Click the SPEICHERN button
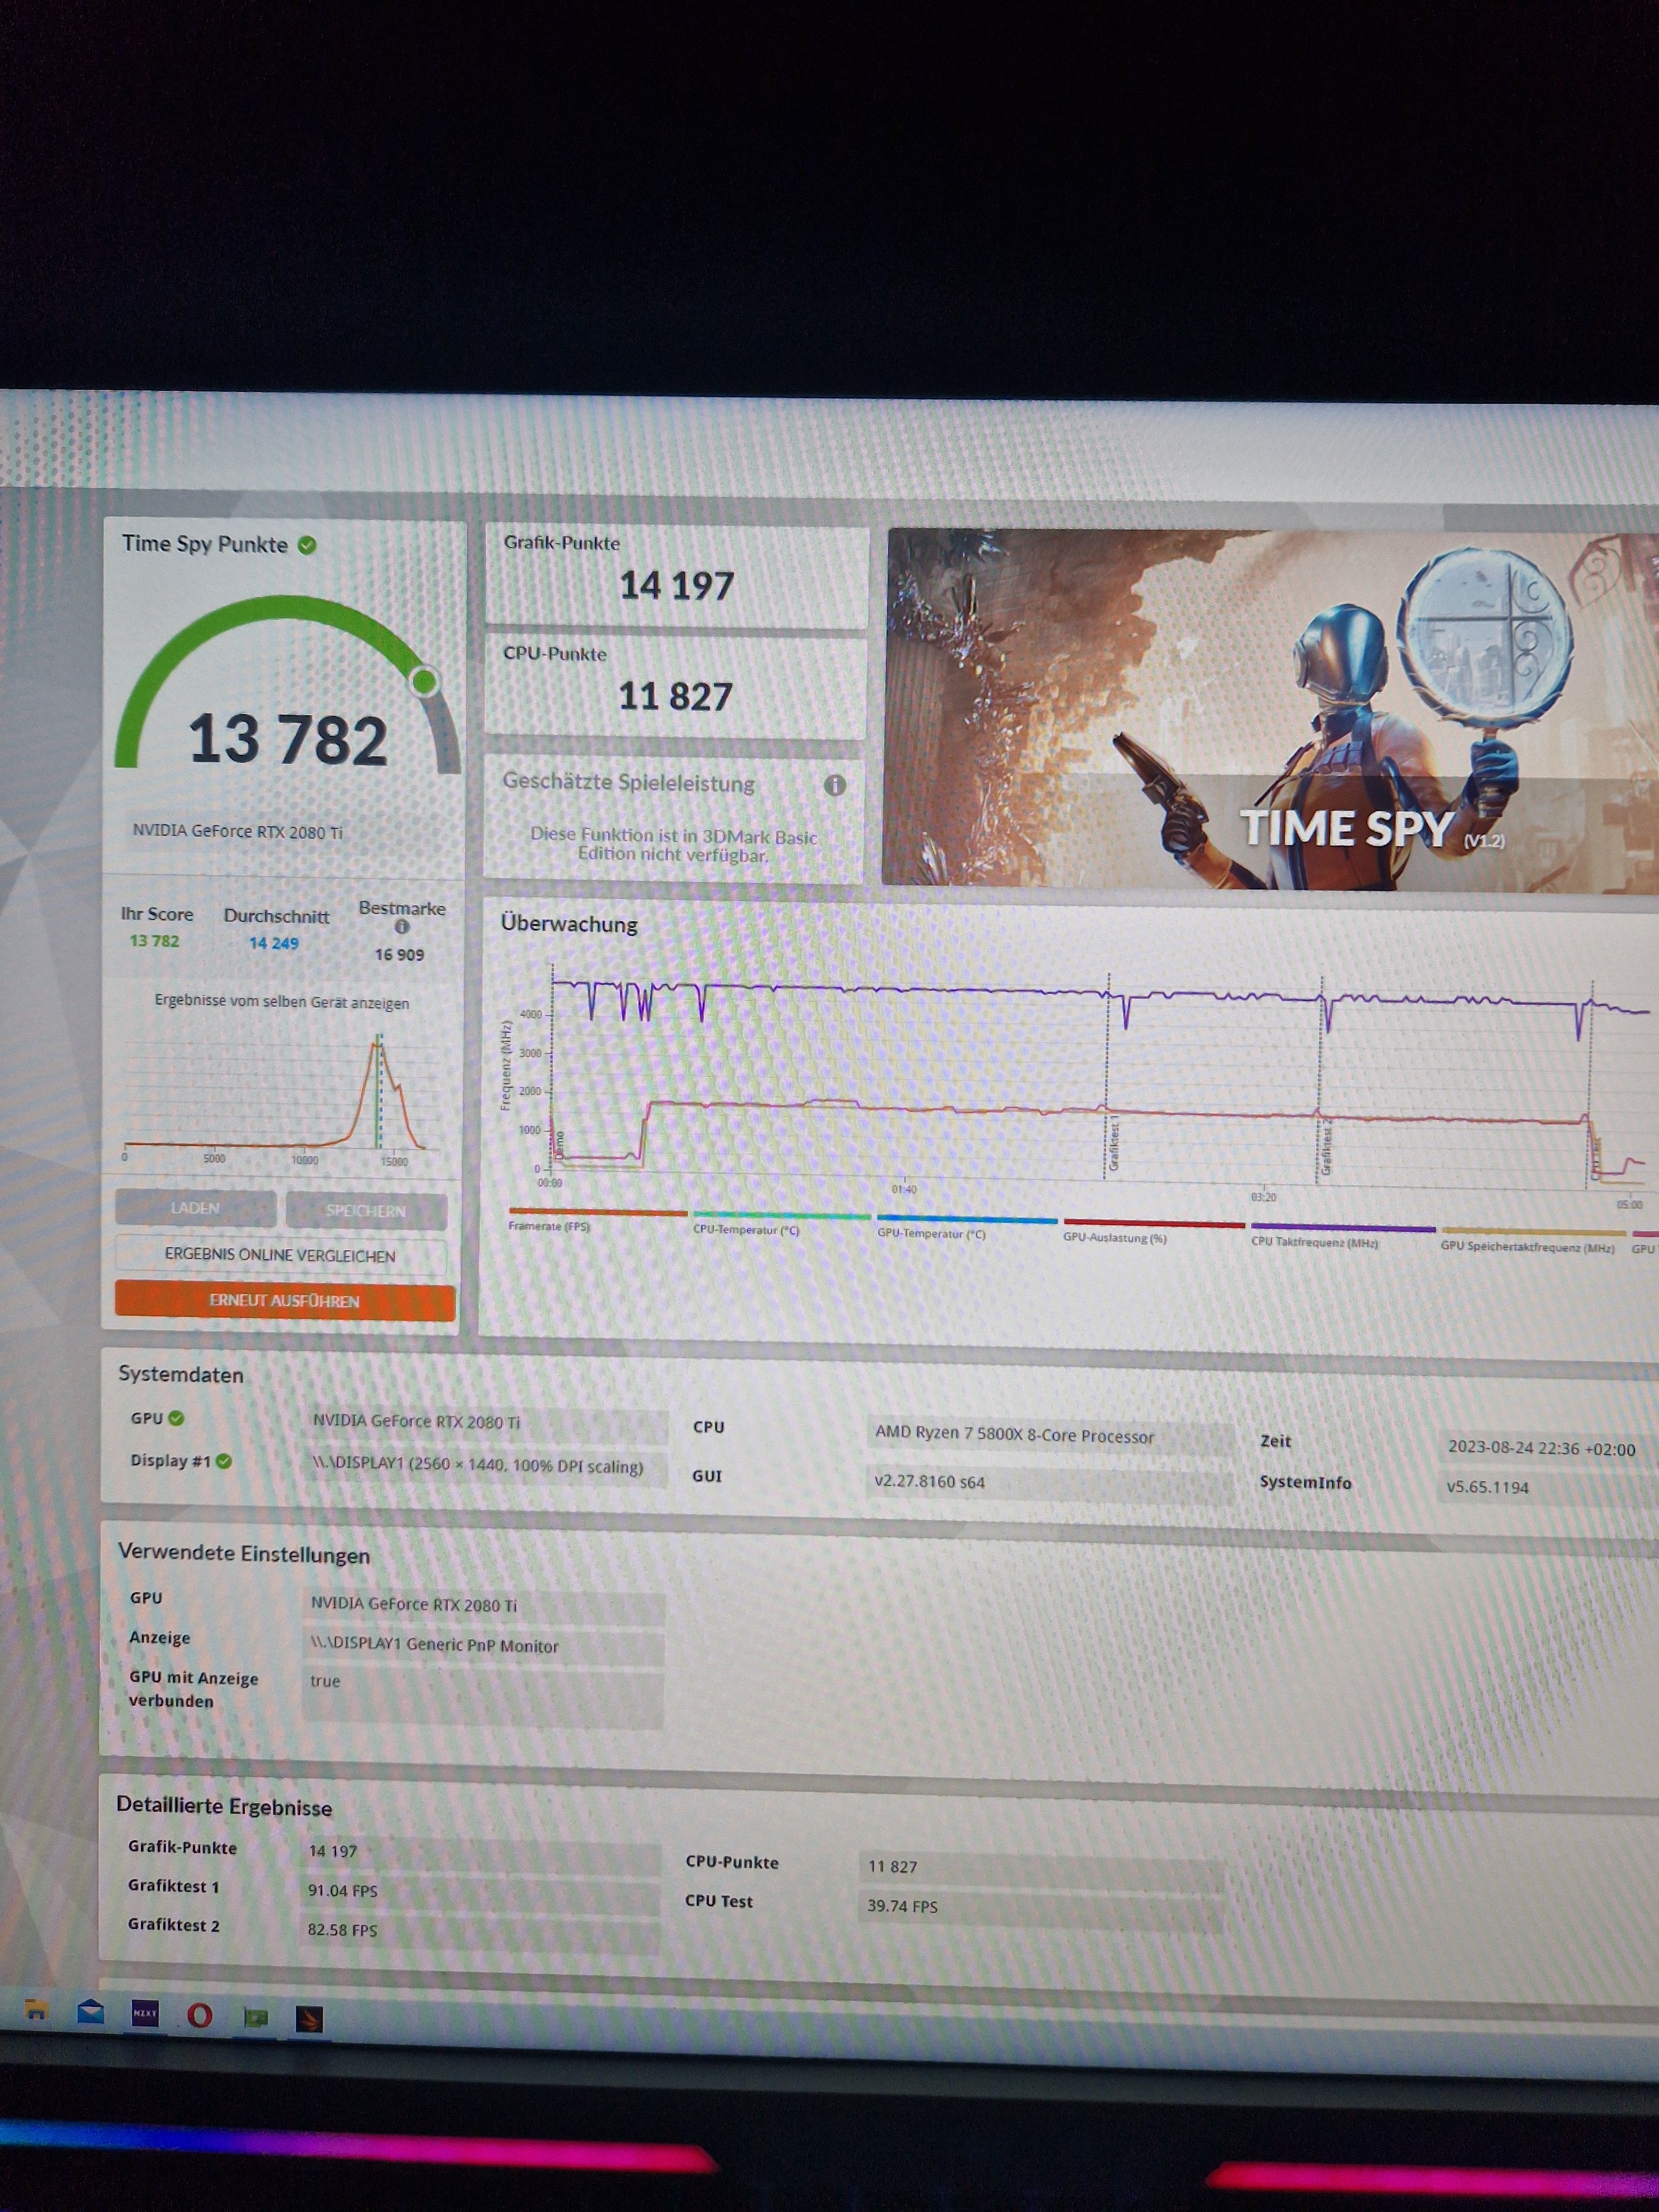 point(366,1210)
